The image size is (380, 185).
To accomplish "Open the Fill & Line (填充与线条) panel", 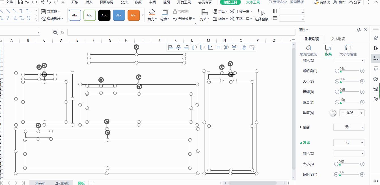I will click(x=308, y=50).
